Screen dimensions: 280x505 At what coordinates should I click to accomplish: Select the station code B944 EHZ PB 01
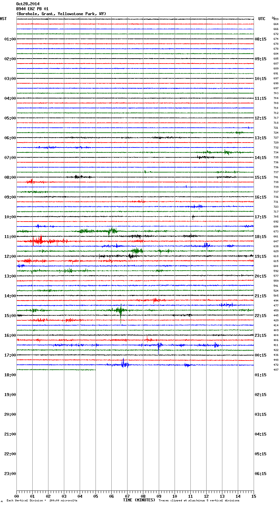(32, 9)
